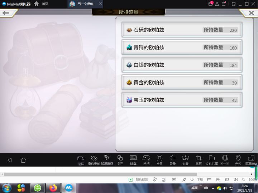Click the scrollbar left arrow
Screen dimensions: 258x193
coord(2,174)
